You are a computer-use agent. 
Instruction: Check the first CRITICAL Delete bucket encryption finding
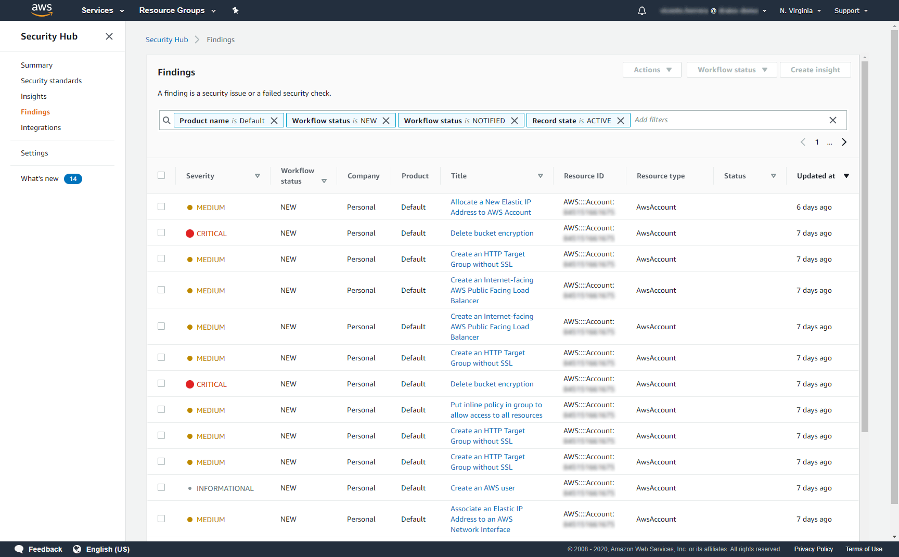click(x=161, y=232)
